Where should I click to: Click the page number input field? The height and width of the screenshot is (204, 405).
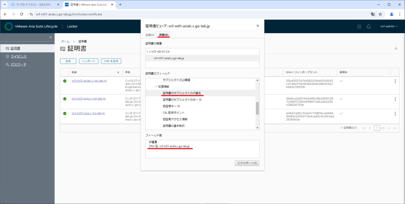click(377, 128)
